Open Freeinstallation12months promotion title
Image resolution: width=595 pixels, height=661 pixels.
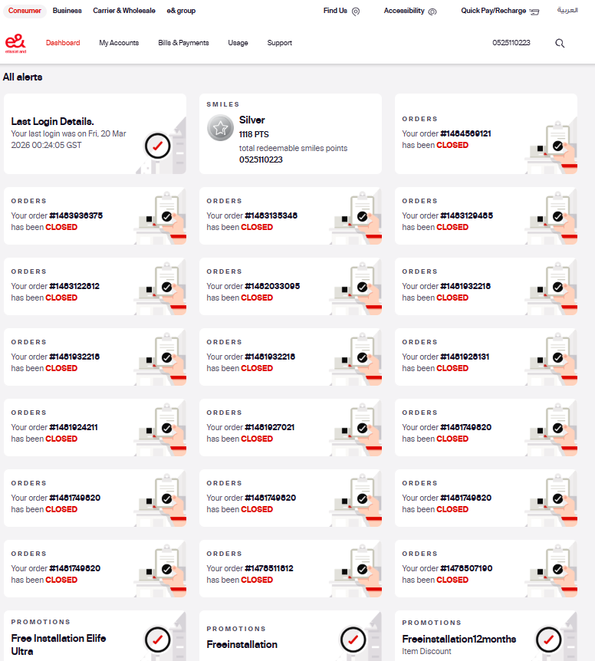pos(459,639)
